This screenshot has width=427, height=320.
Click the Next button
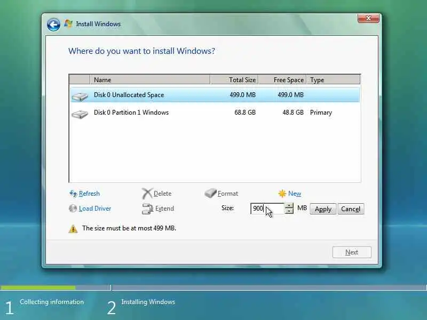[352, 252]
